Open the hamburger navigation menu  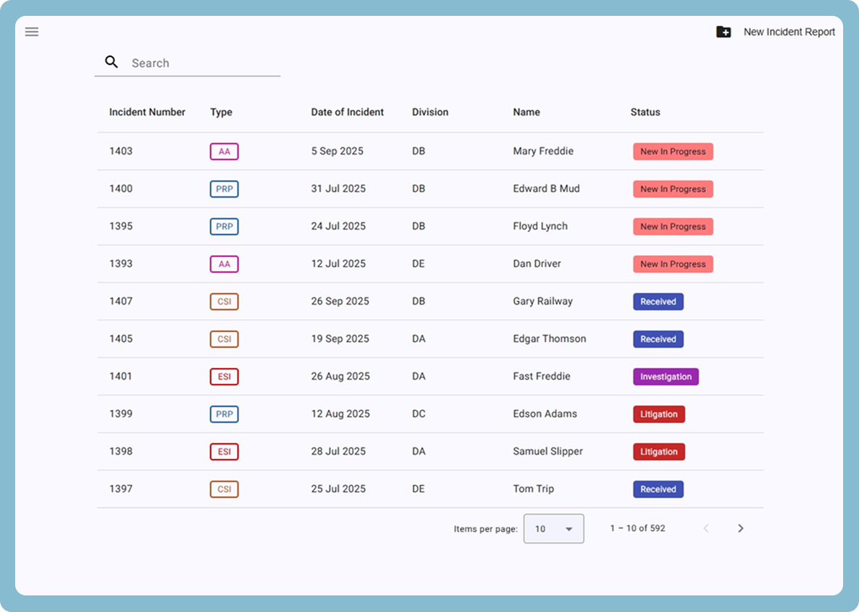tap(32, 32)
